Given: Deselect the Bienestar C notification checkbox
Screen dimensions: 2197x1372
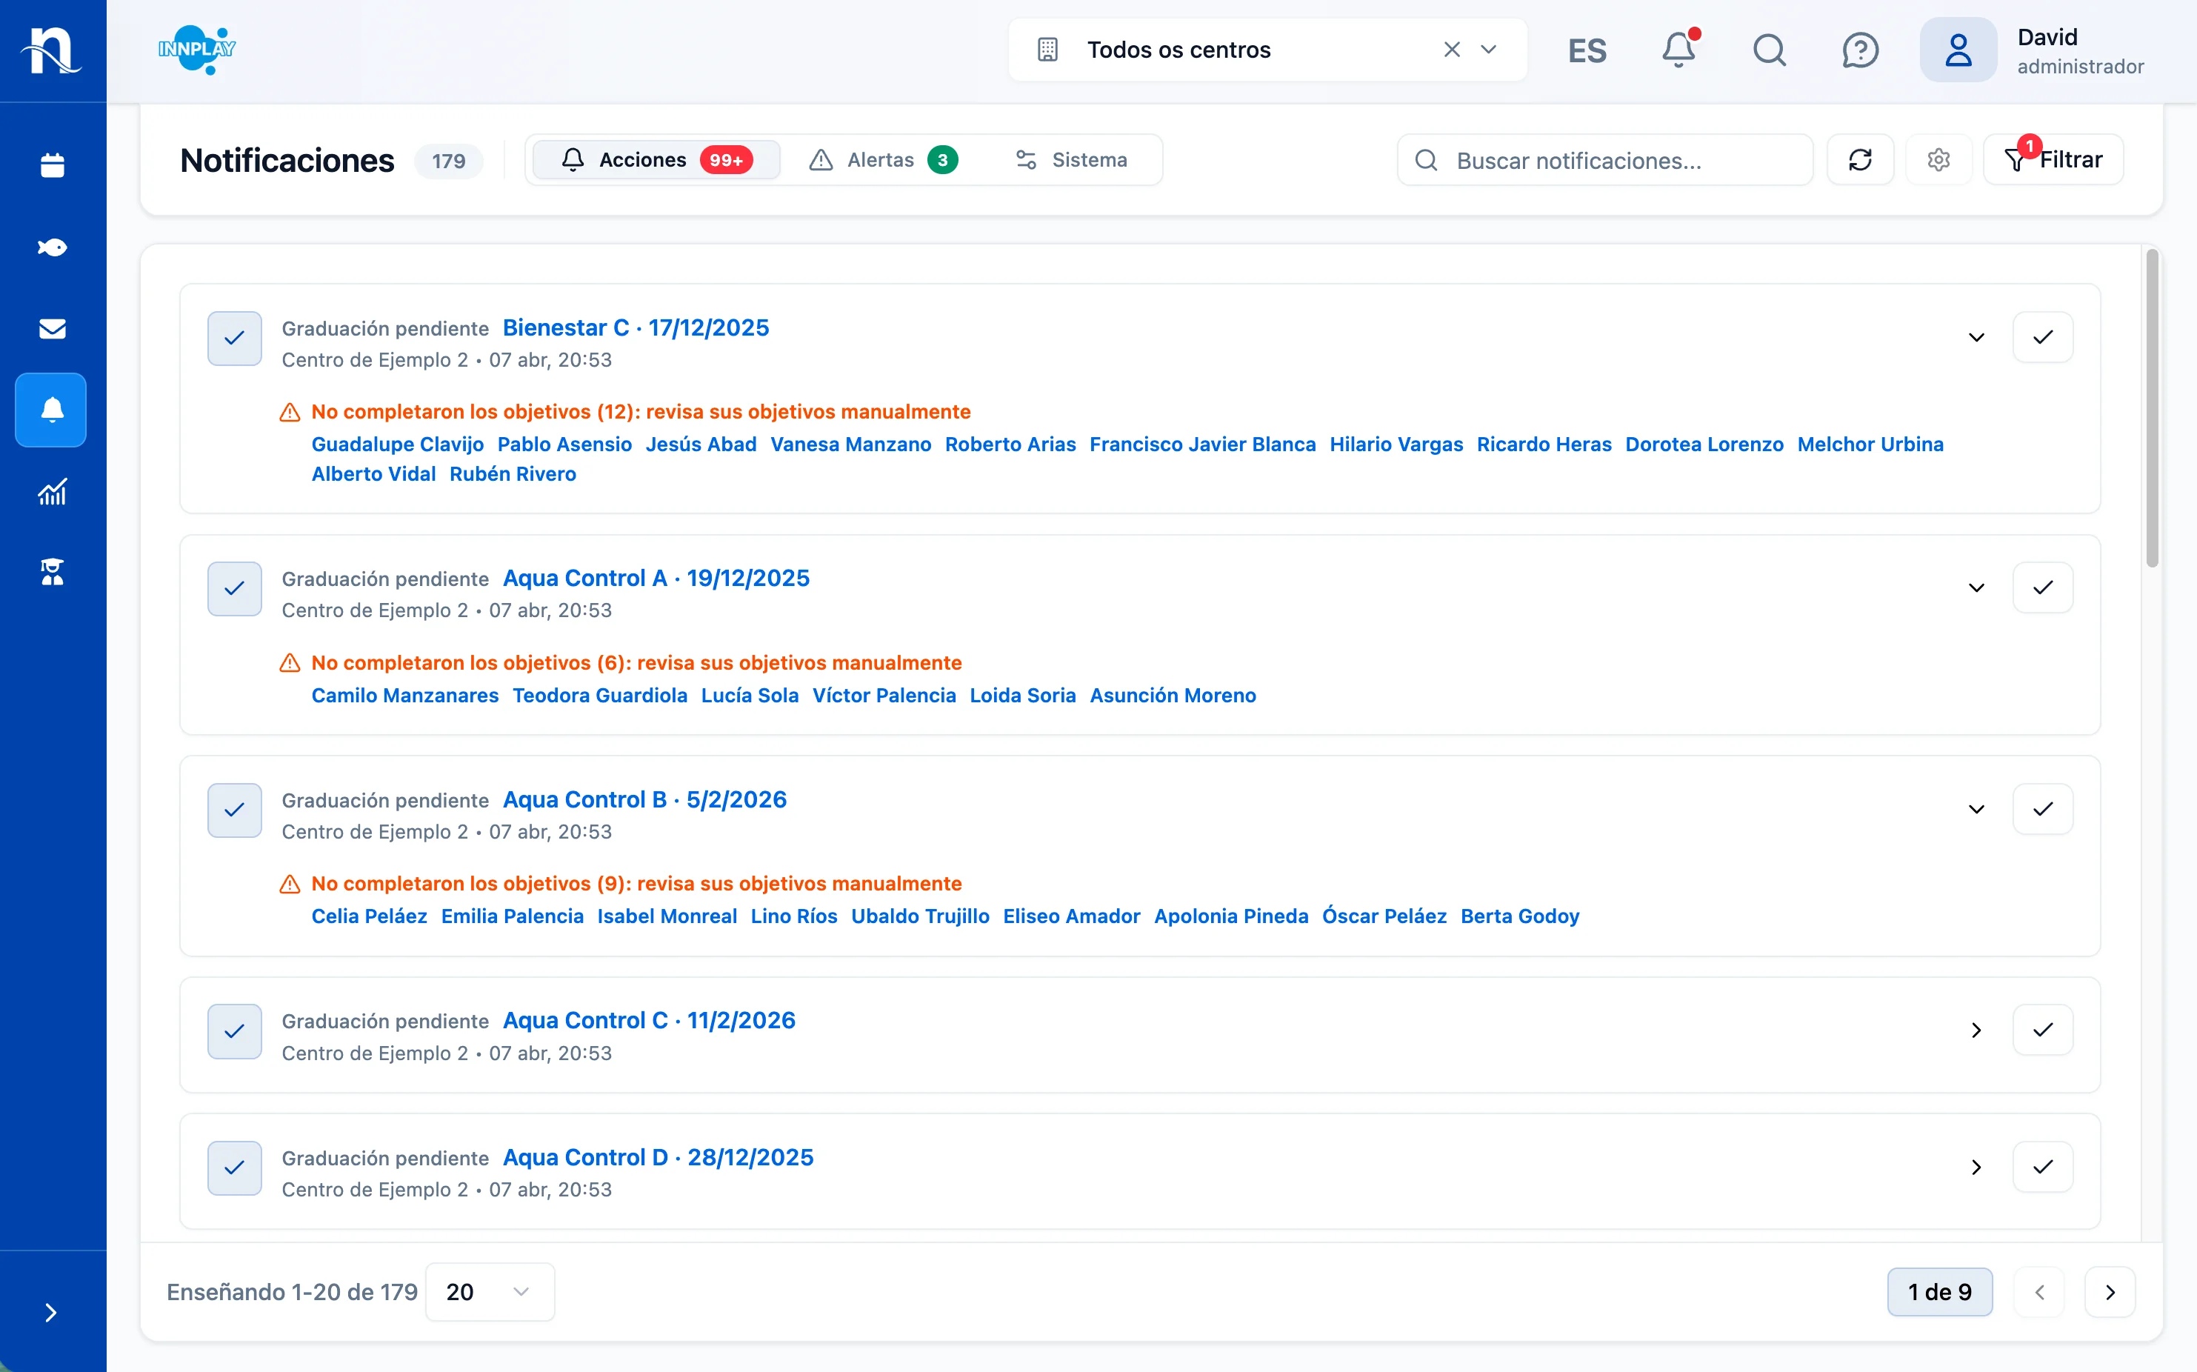Looking at the screenshot, I should click(234, 338).
